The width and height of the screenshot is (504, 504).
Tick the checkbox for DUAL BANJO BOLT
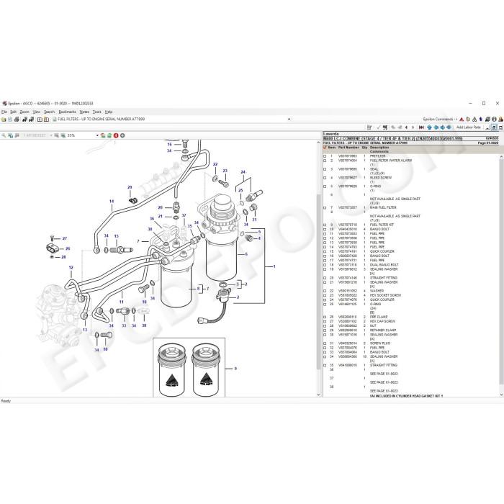pos(325,265)
